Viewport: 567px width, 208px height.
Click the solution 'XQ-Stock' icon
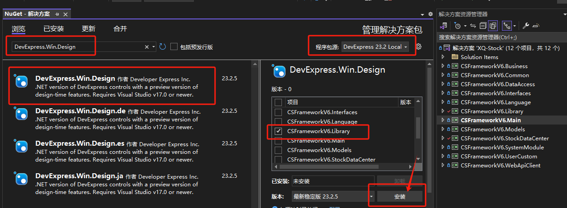(x=447, y=48)
